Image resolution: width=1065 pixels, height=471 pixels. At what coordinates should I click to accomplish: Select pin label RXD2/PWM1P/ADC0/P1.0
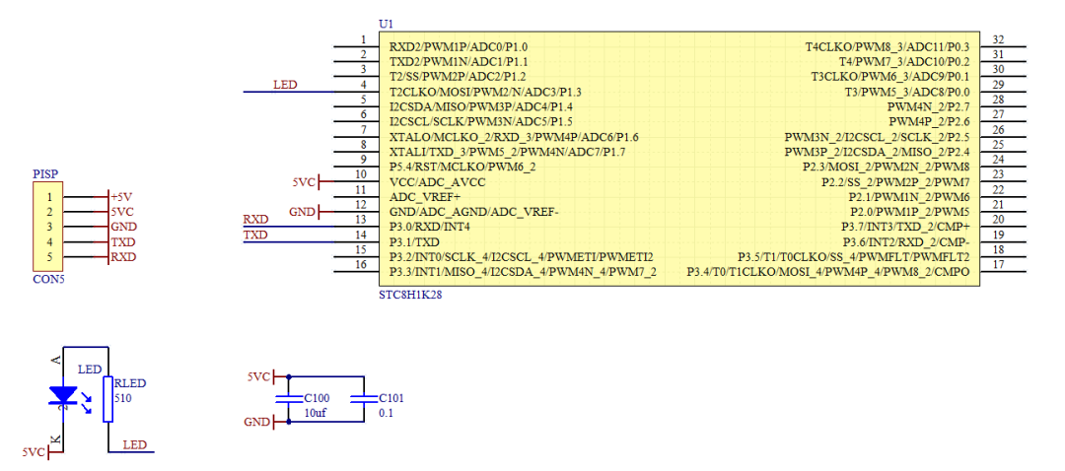pyautogui.click(x=459, y=47)
